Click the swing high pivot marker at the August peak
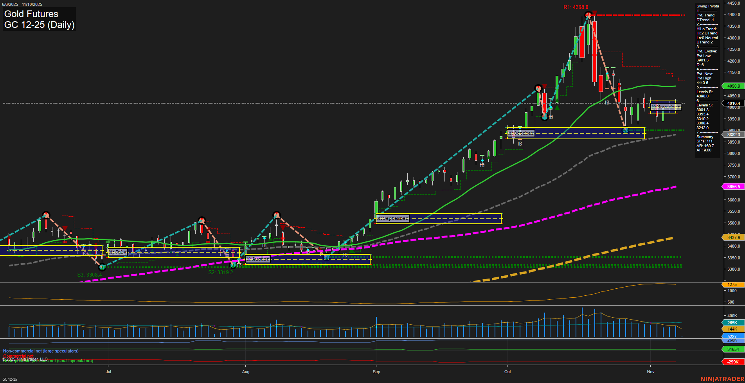745x383 pixels. (x=277, y=214)
